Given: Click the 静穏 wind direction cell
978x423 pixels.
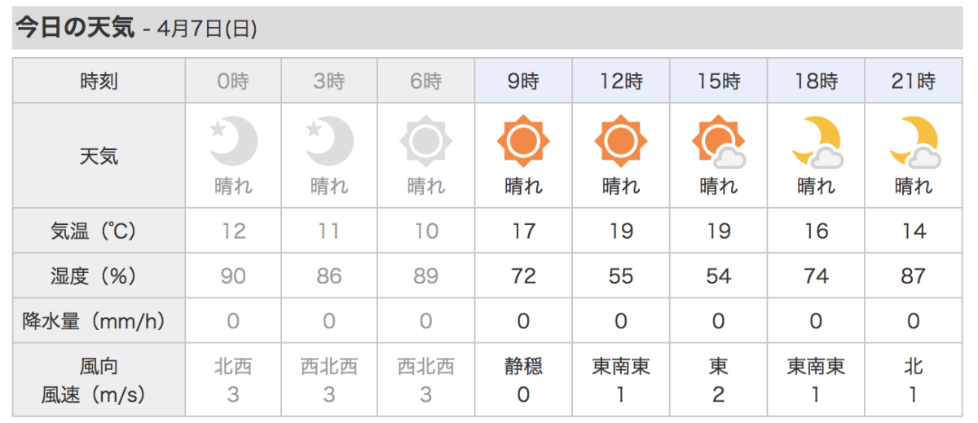Looking at the screenshot, I should [523, 367].
